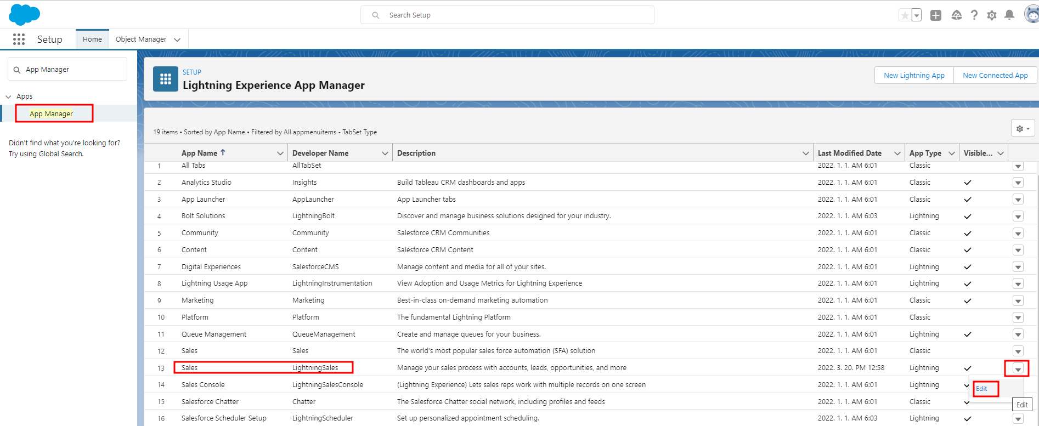
Task: Choose Edit from the row action menu
Action: pyautogui.click(x=981, y=389)
